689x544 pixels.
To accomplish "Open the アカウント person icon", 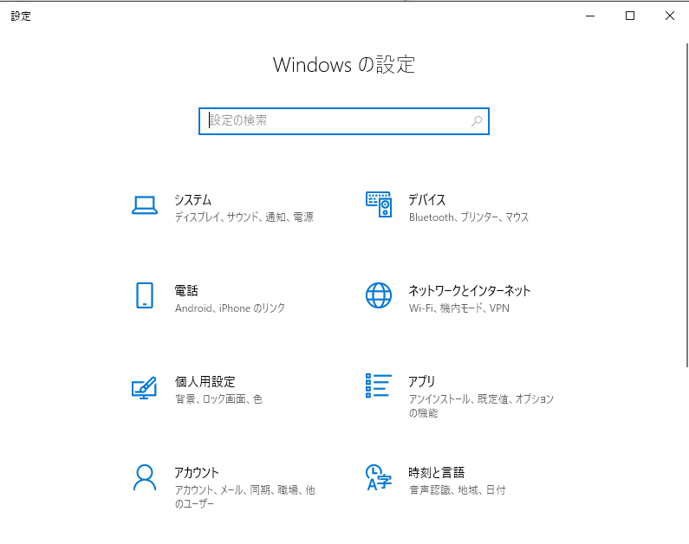I will click(x=145, y=477).
